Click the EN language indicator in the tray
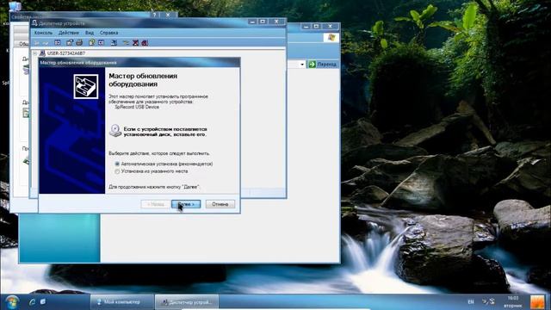 (x=471, y=302)
